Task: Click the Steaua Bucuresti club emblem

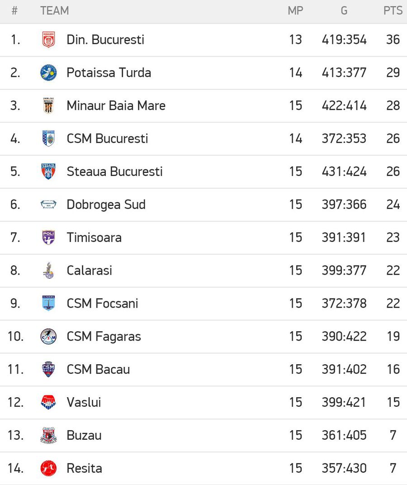Action: (x=48, y=171)
